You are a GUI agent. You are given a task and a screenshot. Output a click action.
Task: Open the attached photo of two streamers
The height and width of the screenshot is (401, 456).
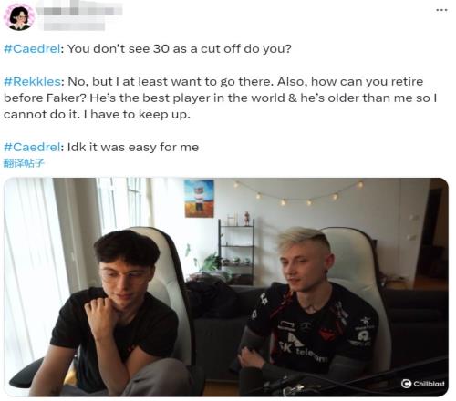pyautogui.click(x=226, y=287)
